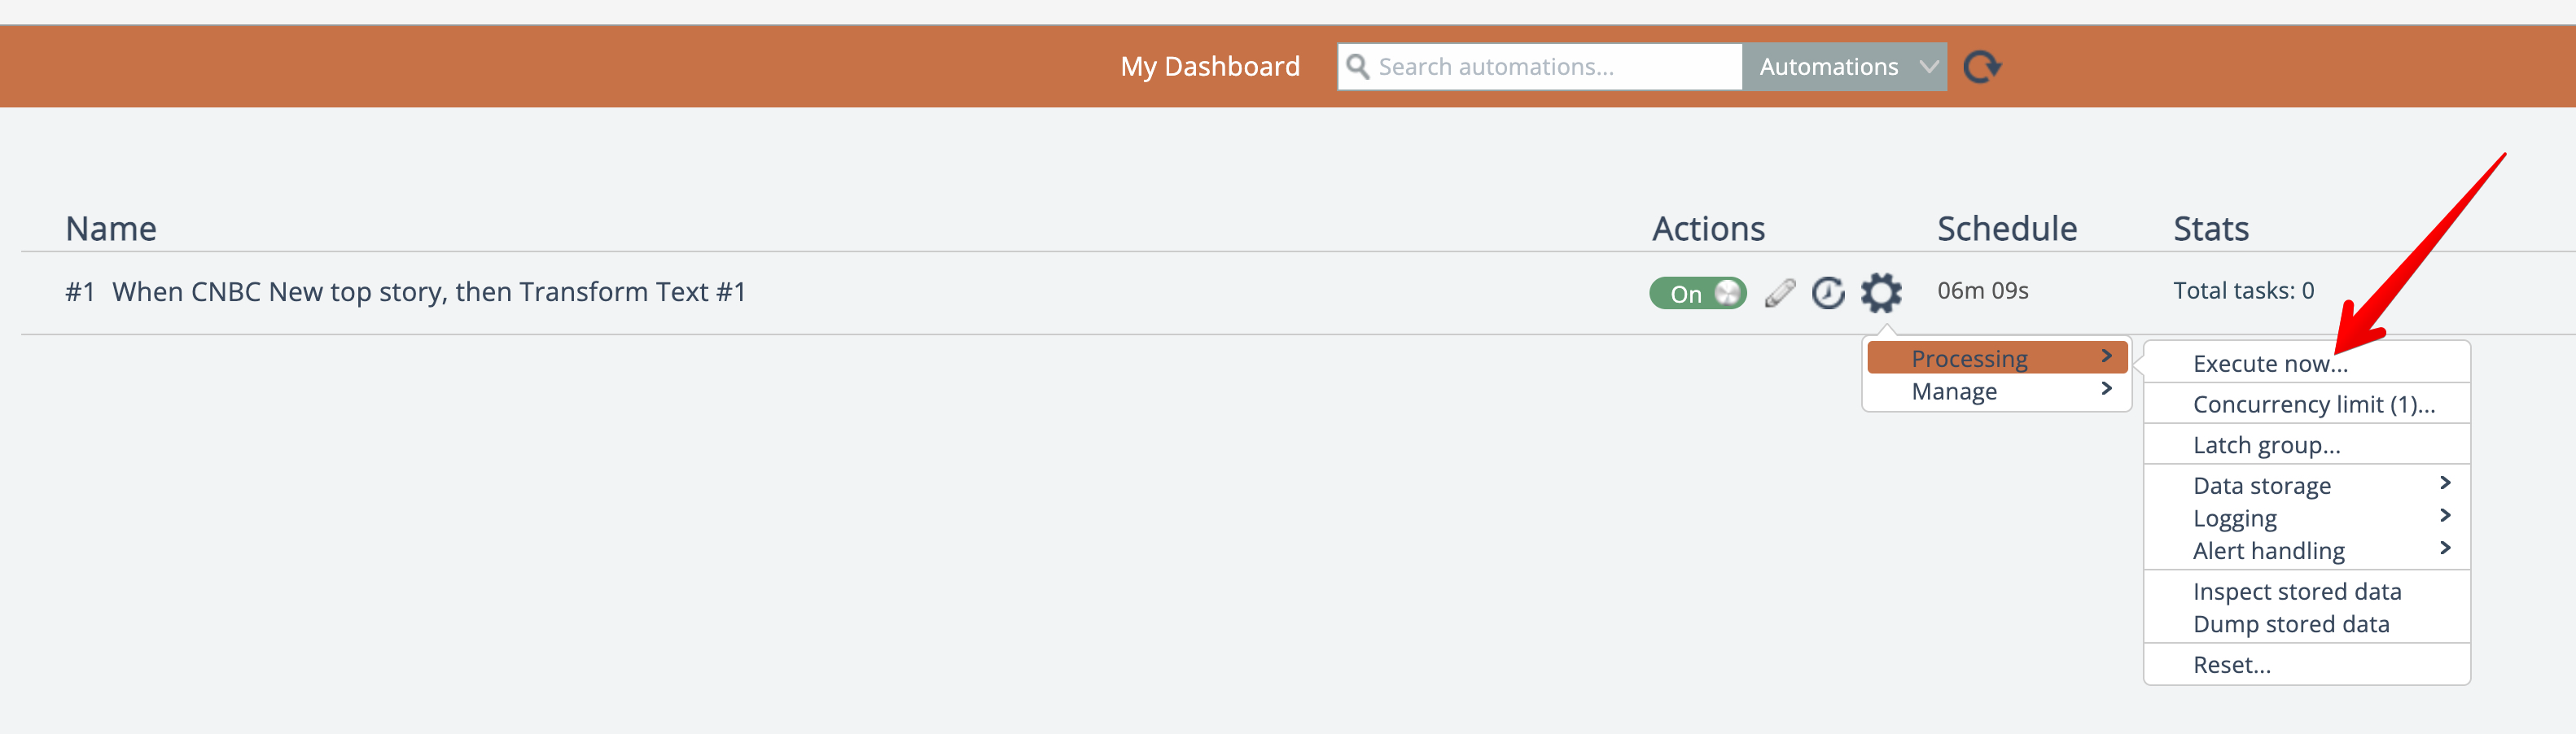This screenshot has height=734, width=2576.
Task: Choose Dump stored data
Action: coord(2290,624)
